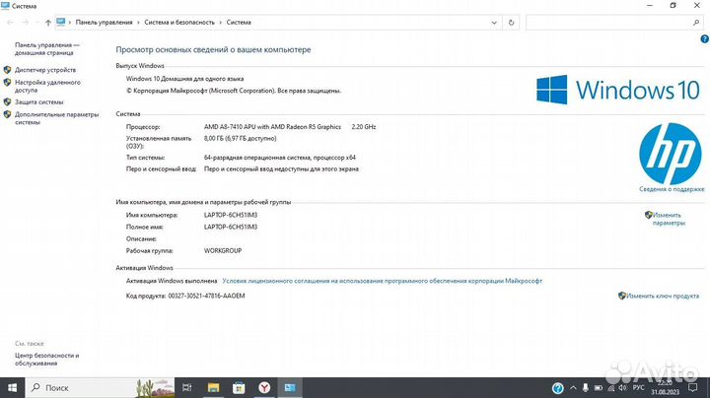Click the Система title bar icon
Image resolution: width=710 pixels, height=398 pixels.
click(x=5, y=6)
